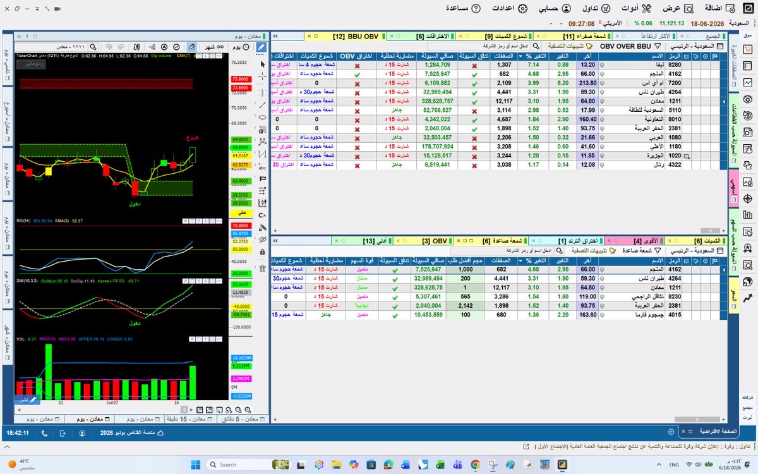Click the undo arrow in chart toolbar
758x474 pixels.
109,47
